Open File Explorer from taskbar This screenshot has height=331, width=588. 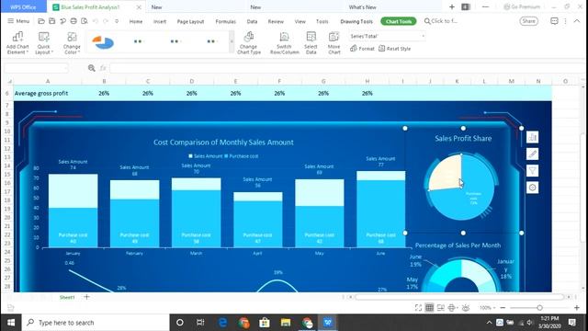(x=286, y=323)
